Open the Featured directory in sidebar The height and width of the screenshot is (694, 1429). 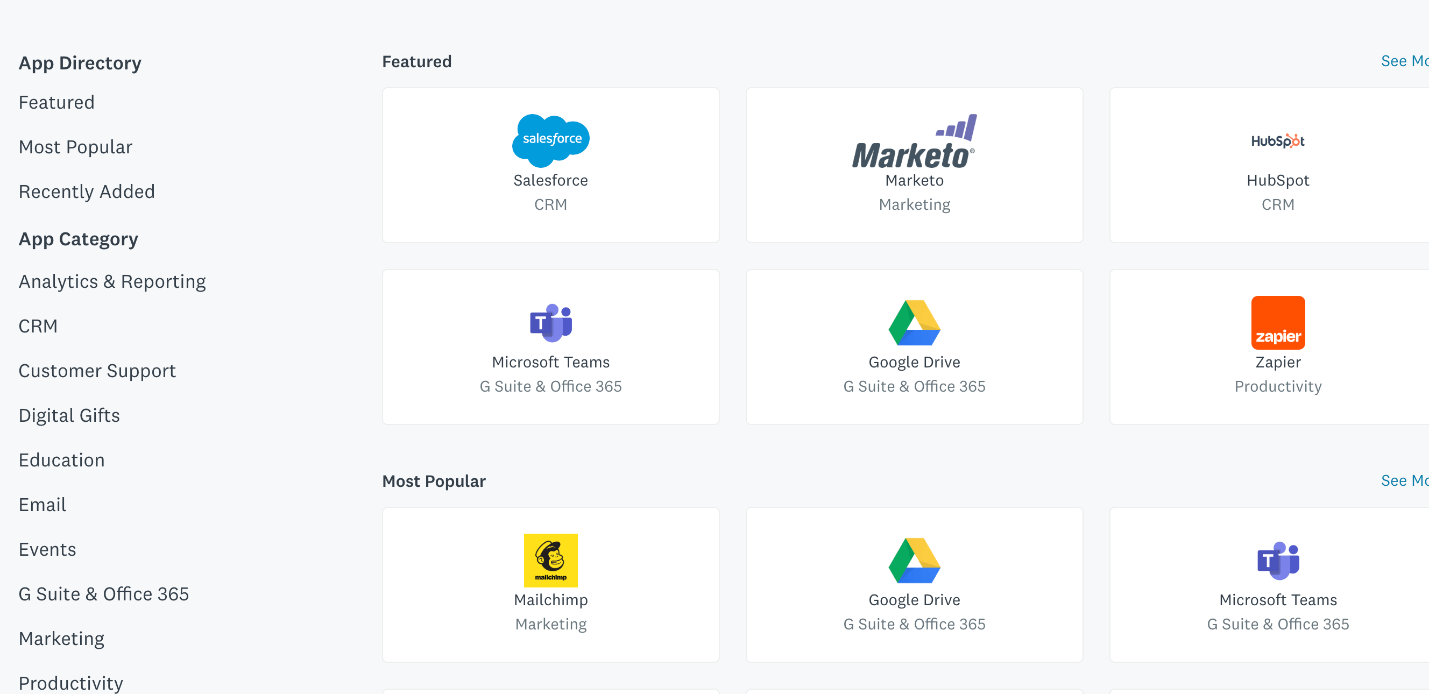point(56,103)
